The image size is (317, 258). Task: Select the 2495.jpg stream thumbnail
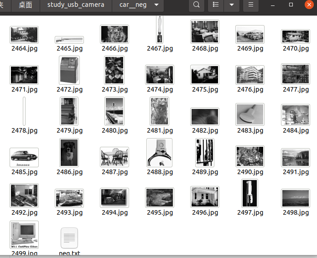[x=160, y=197]
